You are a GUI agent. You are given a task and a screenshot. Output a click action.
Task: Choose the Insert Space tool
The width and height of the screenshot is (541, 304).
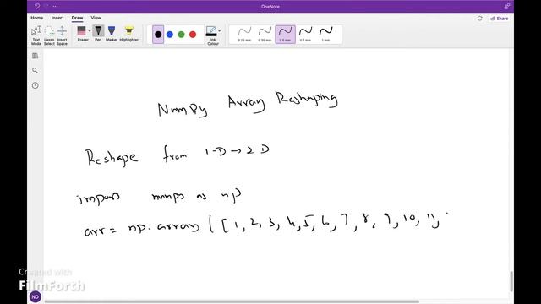pyautogui.click(x=62, y=35)
